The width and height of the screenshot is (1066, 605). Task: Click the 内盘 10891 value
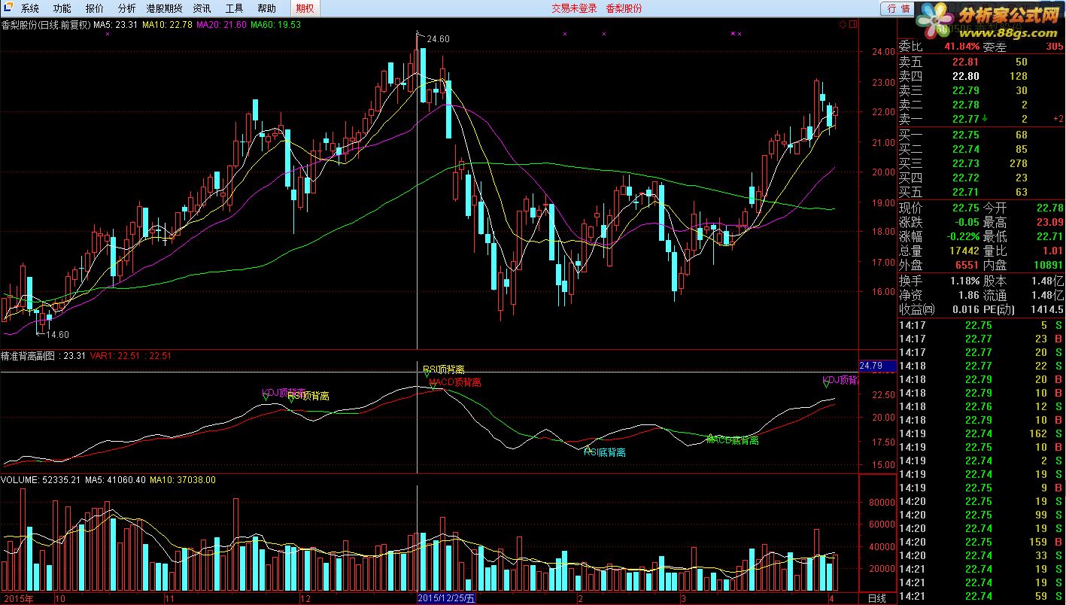[1047, 265]
